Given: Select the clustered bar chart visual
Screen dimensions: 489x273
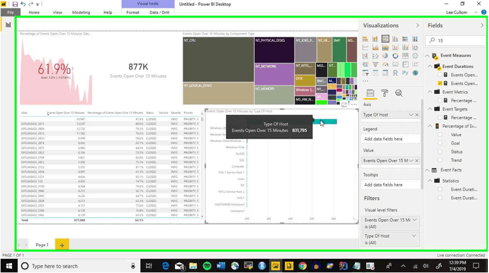Looking at the screenshot, I should [x=385, y=39].
